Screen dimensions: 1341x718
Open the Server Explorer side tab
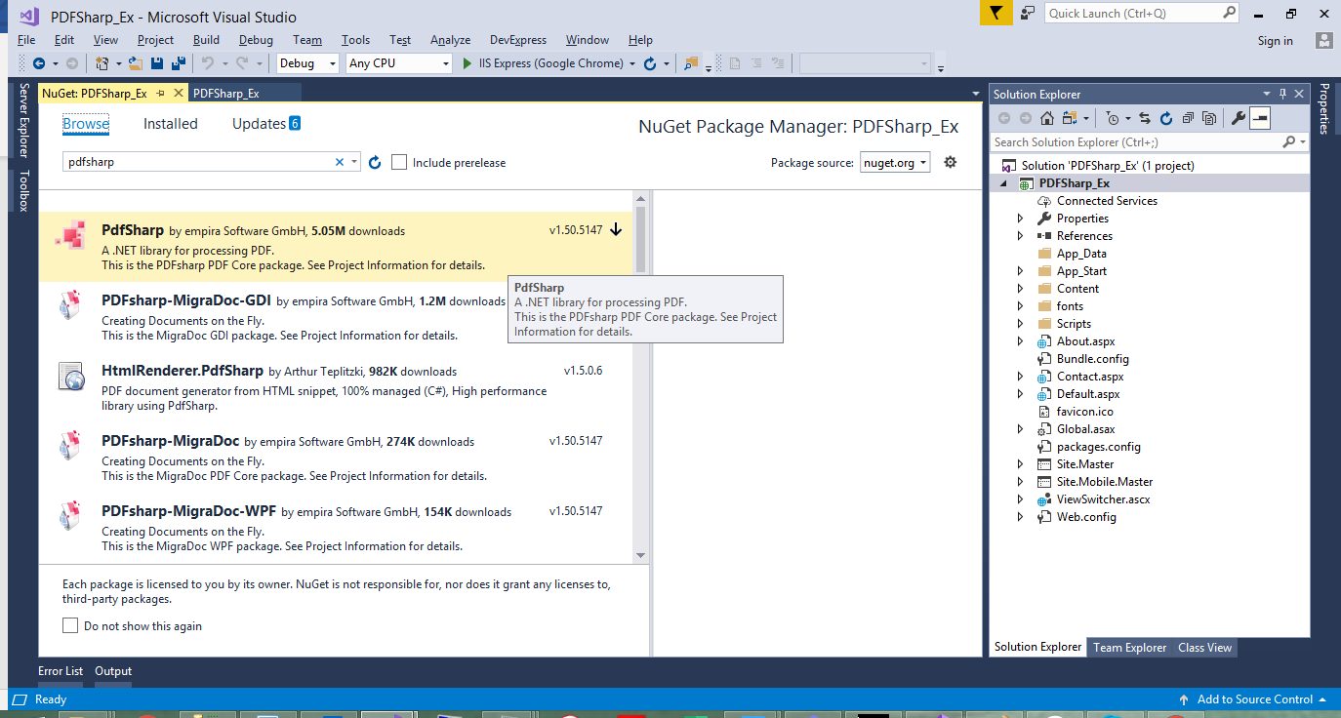coord(24,120)
